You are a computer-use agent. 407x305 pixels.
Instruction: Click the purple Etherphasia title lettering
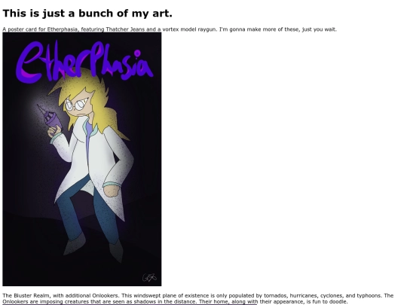point(84,62)
